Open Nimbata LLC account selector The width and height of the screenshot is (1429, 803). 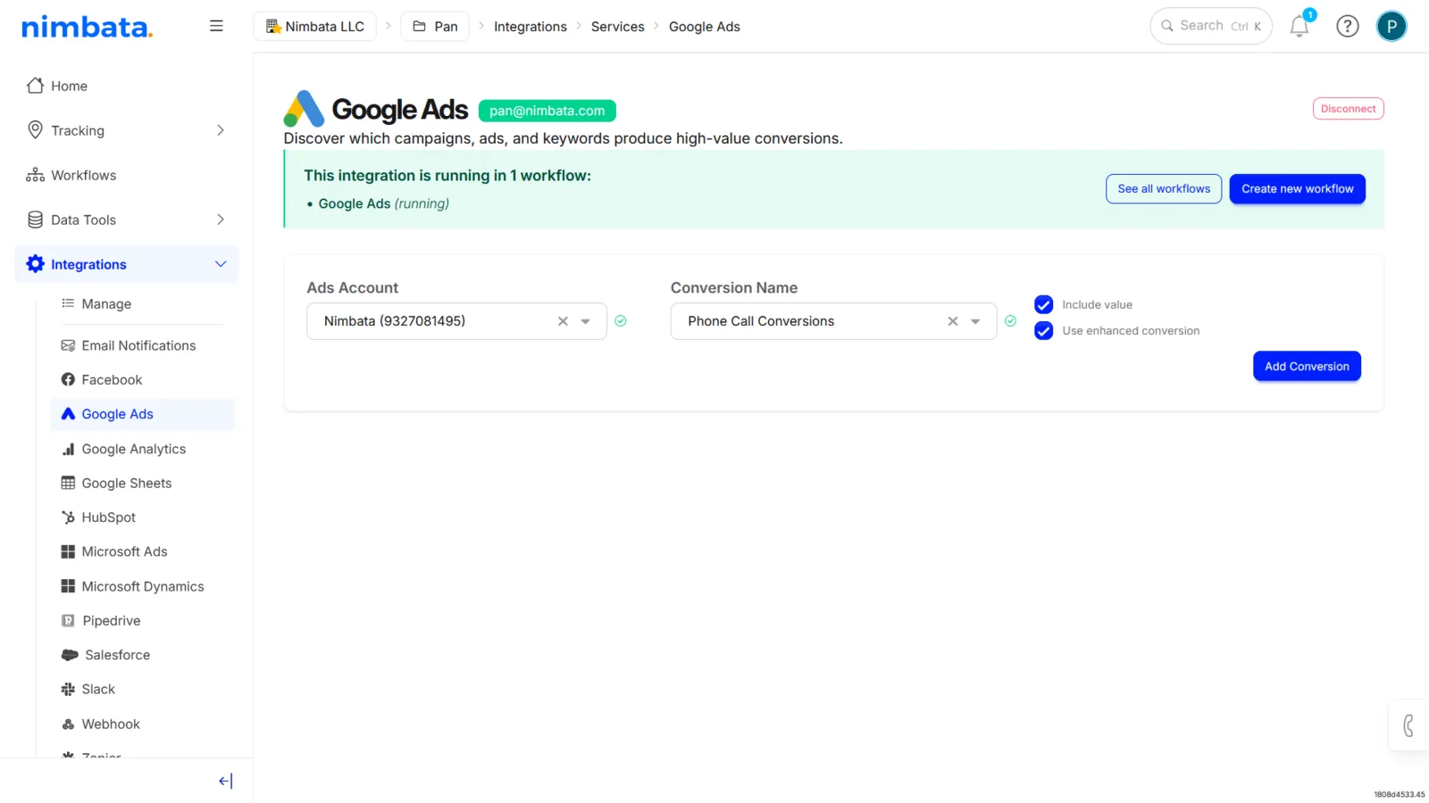pyautogui.click(x=314, y=27)
